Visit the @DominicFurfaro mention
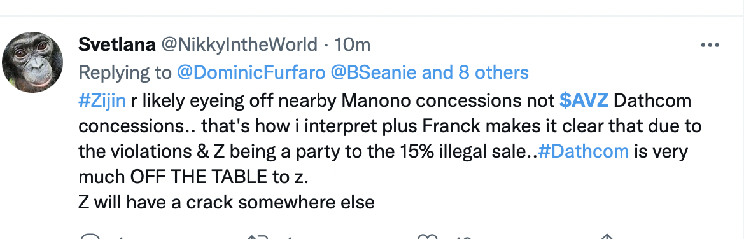 (x=251, y=72)
